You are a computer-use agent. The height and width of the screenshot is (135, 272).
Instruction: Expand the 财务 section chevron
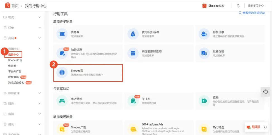coord(40,103)
